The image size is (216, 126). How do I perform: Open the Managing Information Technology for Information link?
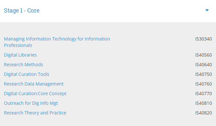[57, 39]
